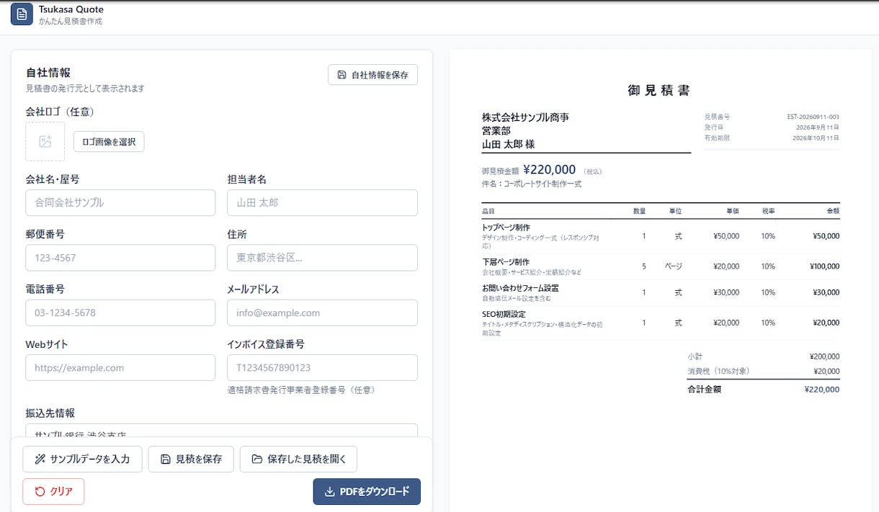Focus the メールアドレス input field

(322, 313)
